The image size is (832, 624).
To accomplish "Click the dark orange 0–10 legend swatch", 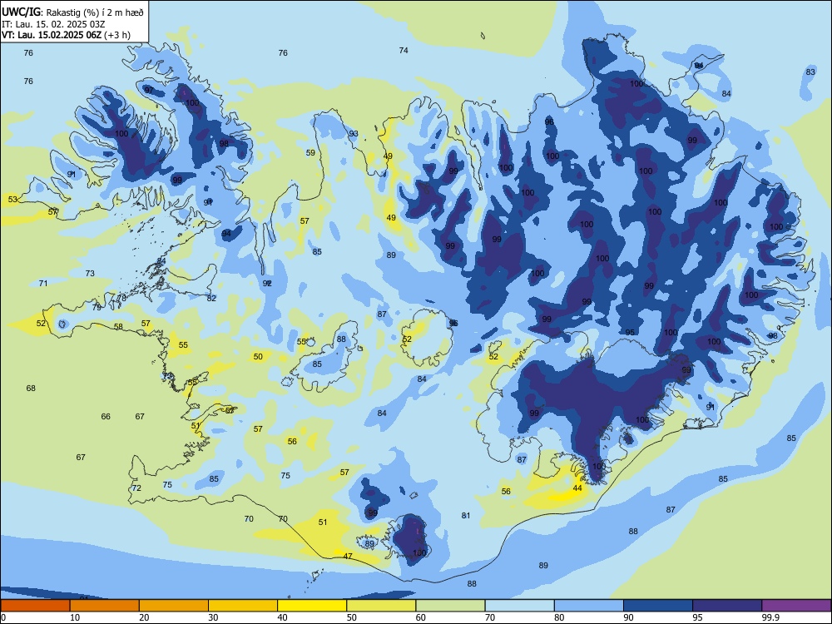I will [x=35, y=606].
